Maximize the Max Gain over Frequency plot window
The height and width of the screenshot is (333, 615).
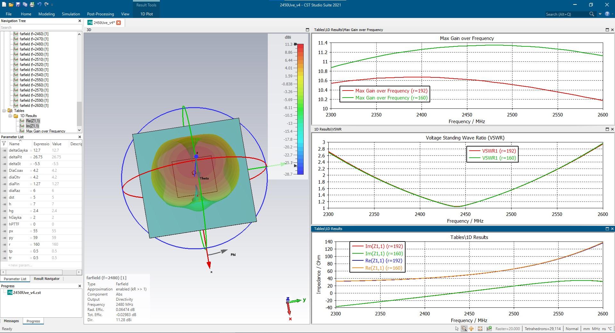607,30
